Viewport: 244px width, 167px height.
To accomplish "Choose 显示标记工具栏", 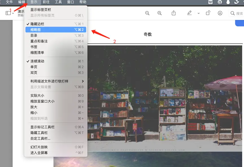I will coord(56,127).
